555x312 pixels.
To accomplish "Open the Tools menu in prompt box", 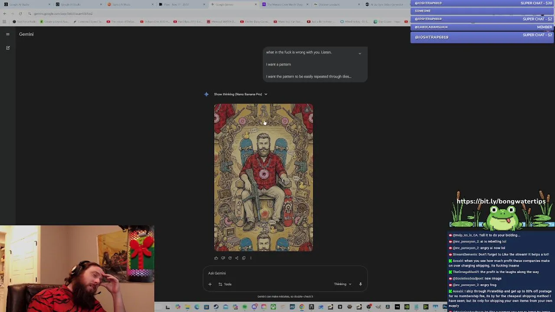I will click(x=225, y=284).
